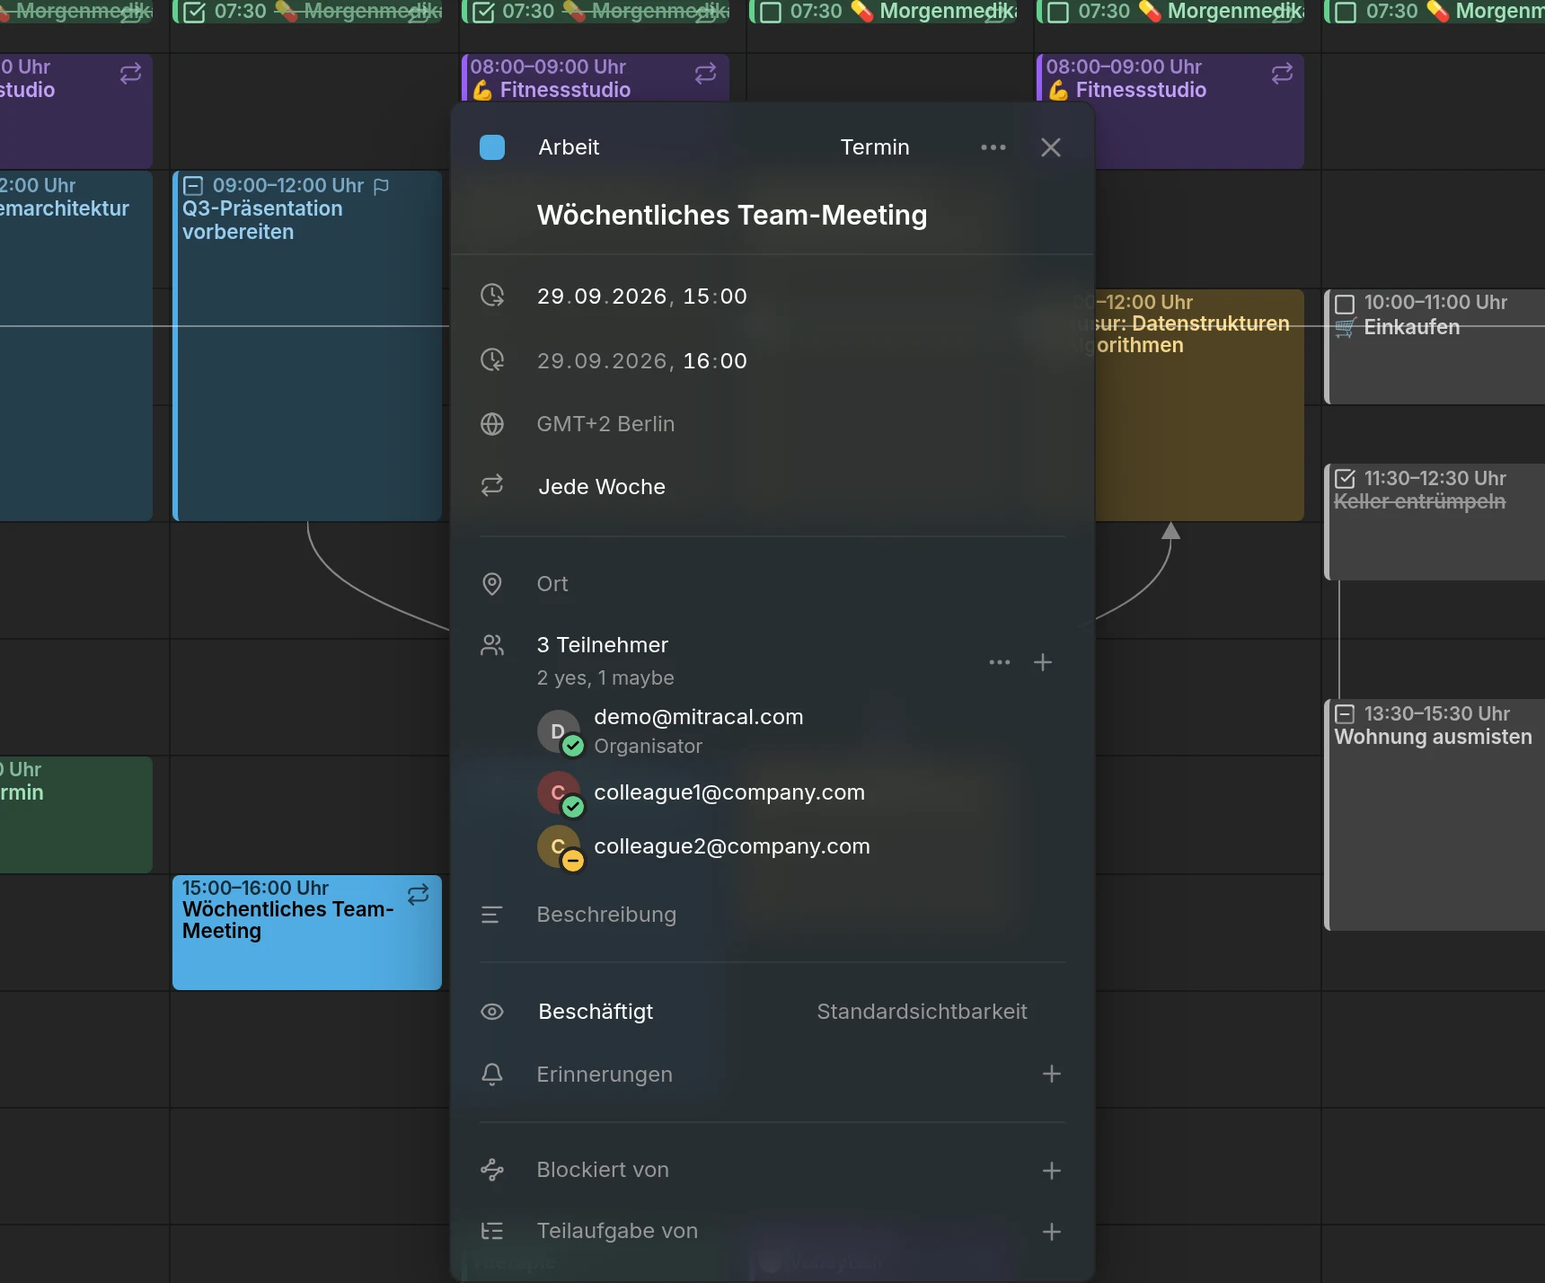Click the end time clock icon
This screenshot has width=1545, height=1283.
coord(492,359)
